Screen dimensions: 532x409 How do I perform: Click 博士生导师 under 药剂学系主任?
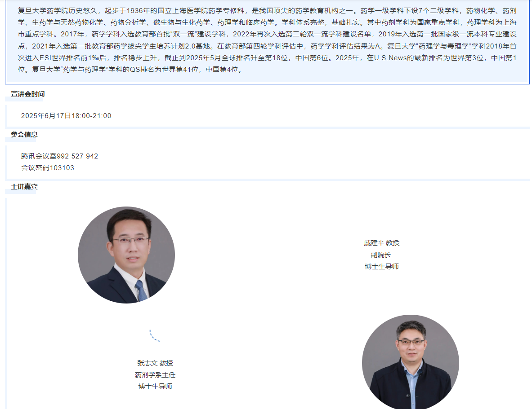pos(155,386)
